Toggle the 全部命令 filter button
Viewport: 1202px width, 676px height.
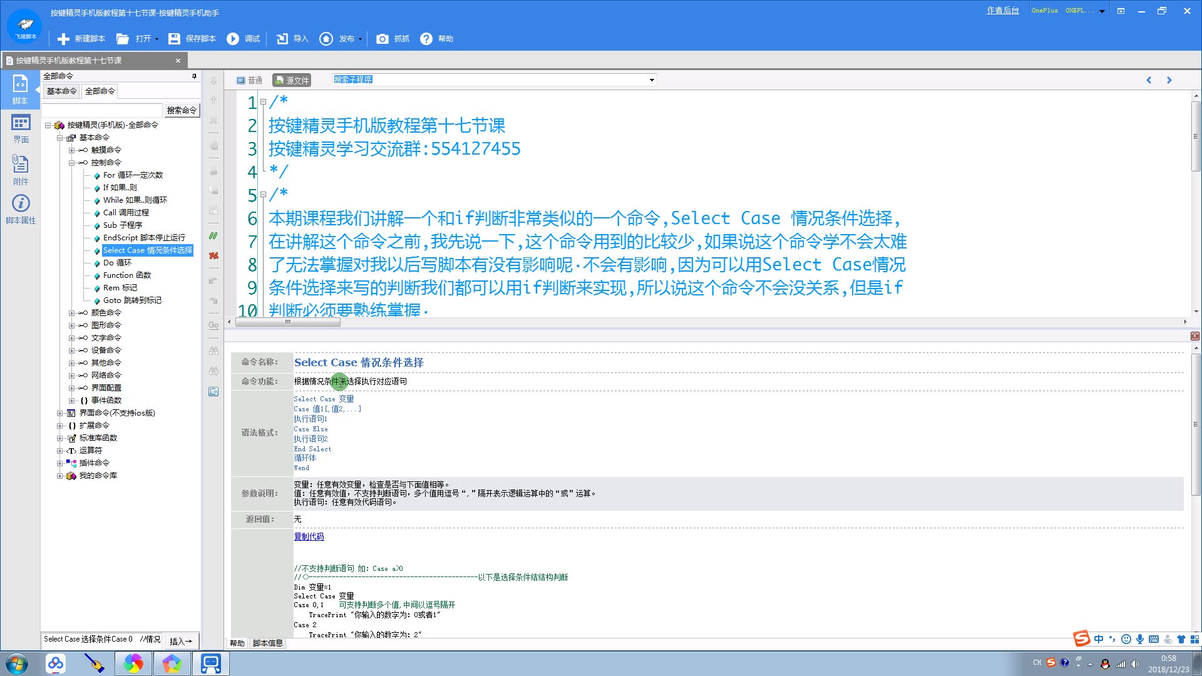click(x=100, y=90)
